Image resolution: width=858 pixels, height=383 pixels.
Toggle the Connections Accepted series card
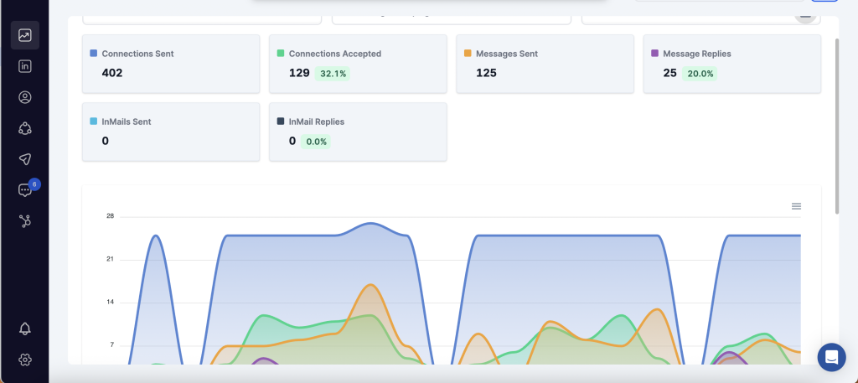tap(358, 64)
